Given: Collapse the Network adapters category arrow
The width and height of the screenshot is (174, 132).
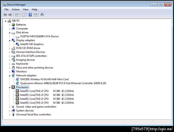Looking at the screenshot, I should [10, 76].
